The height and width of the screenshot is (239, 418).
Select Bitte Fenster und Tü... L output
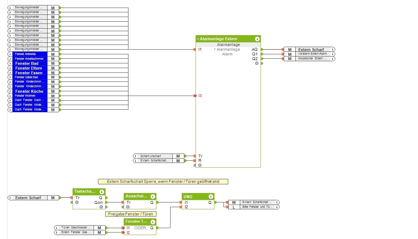[x=254, y=207]
